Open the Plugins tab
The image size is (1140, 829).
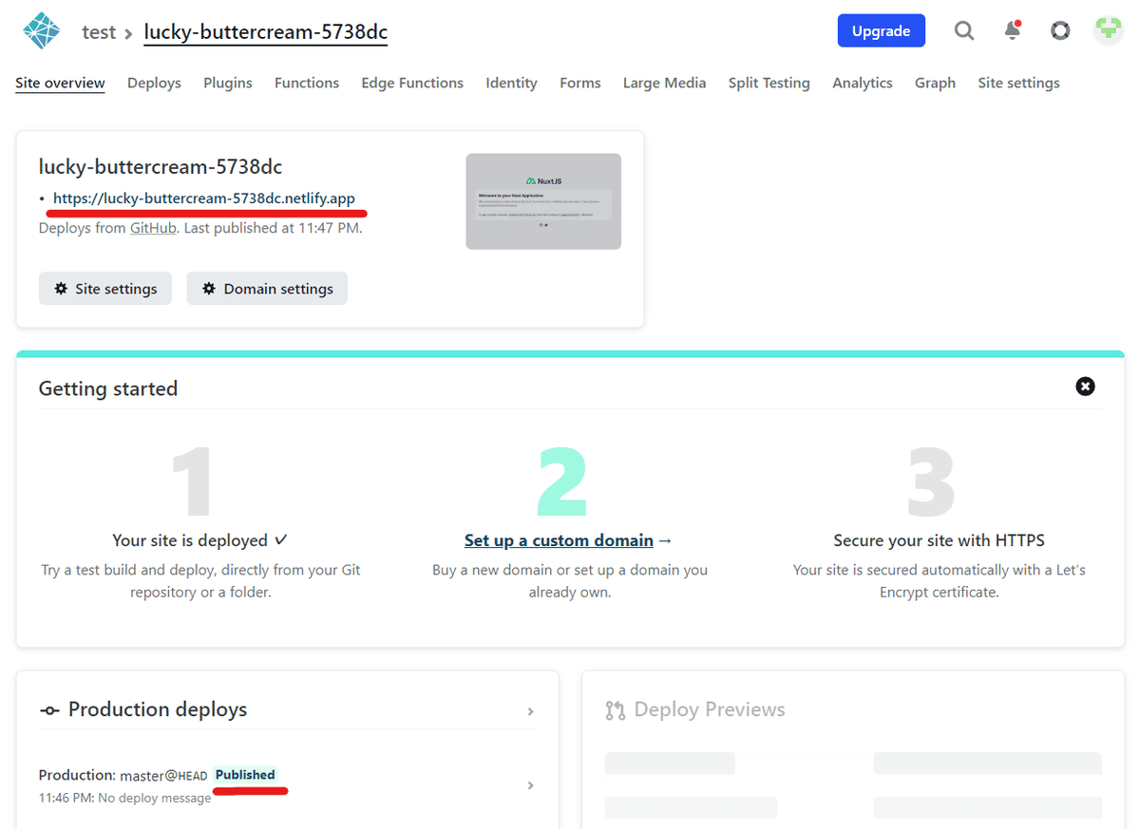tap(228, 83)
